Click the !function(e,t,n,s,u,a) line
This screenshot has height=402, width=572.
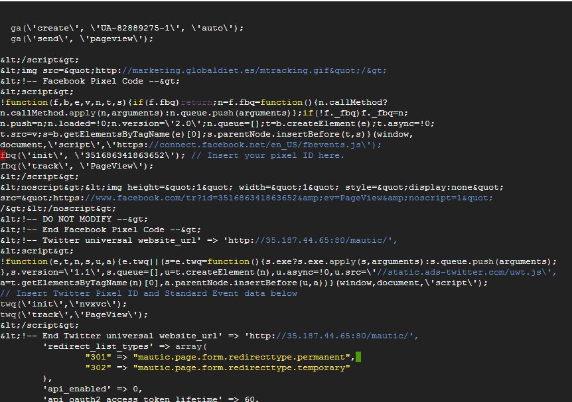(x=278, y=261)
